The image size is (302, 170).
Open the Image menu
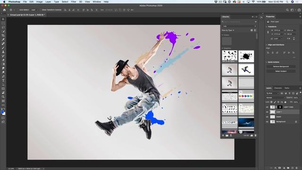point(39,1)
